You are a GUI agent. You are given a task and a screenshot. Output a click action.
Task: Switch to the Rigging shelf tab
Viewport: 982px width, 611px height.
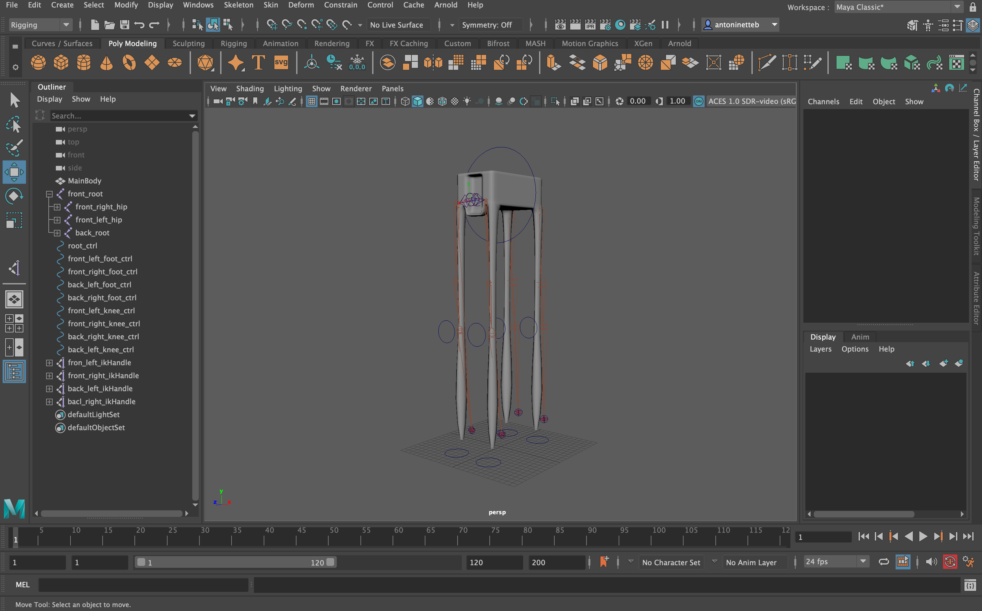[234, 43]
